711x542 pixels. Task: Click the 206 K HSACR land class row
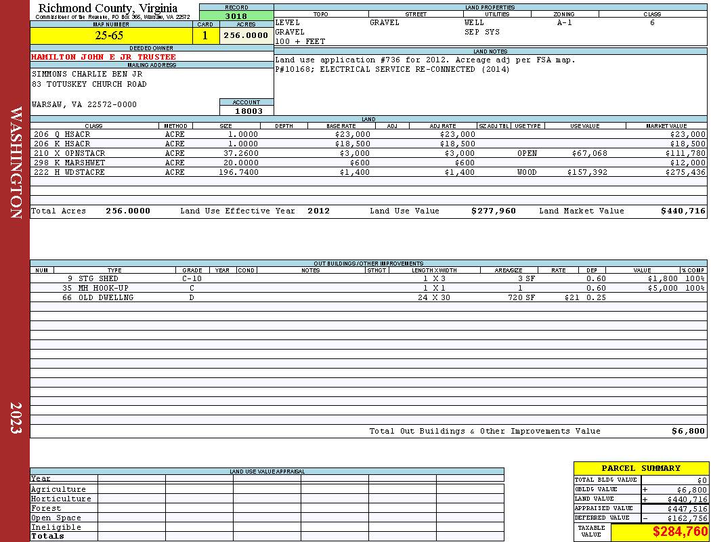click(x=368, y=144)
